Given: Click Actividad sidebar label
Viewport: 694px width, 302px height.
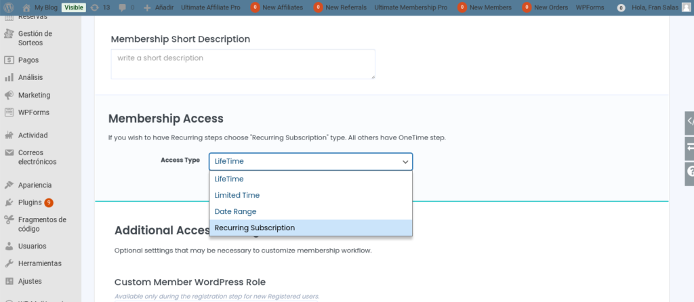Looking at the screenshot, I should pyautogui.click(x=33, y=135).
